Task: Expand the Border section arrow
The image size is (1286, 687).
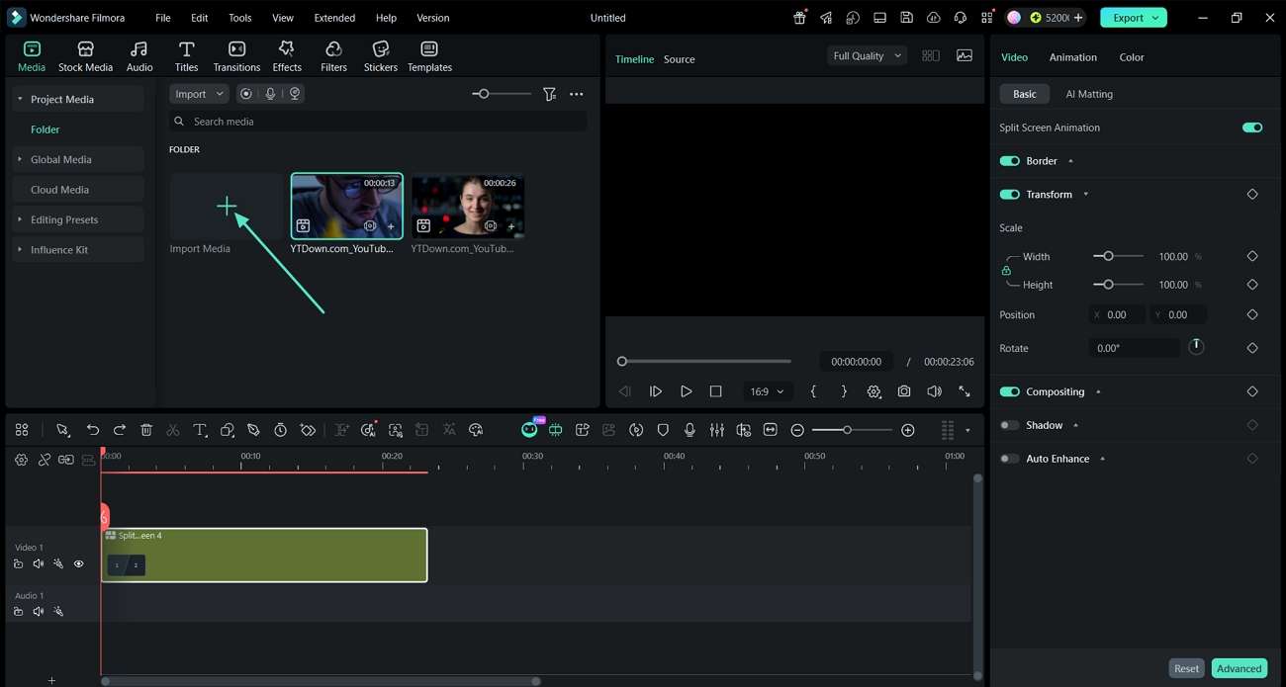Action: point(1070,161)
